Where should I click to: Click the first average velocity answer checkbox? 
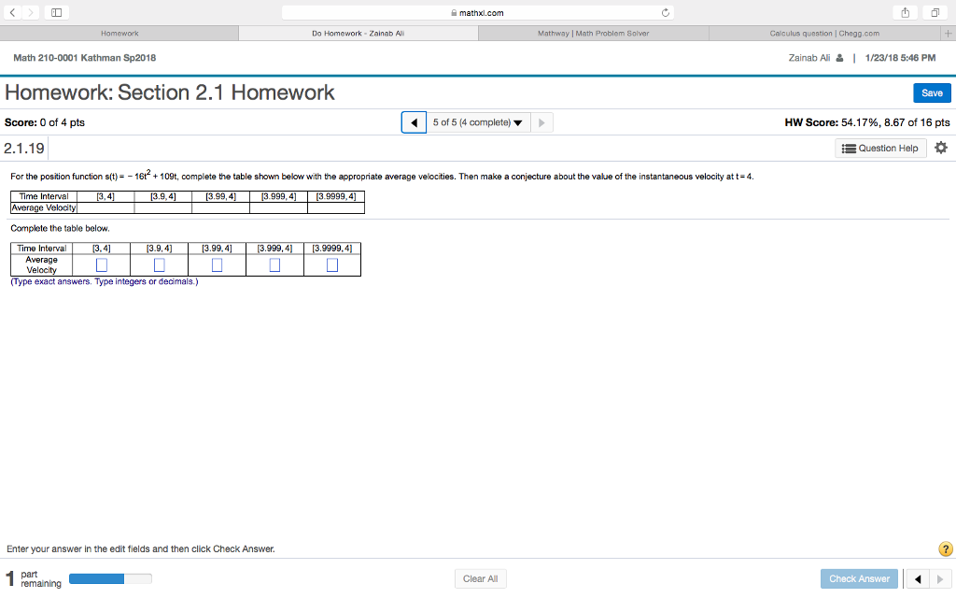tap(100, 264)
